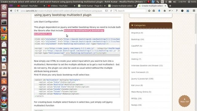This screenshot has width=197, height=111.
Task: Switch to second Create multiple select tab
Action: (x=152, y=6)
